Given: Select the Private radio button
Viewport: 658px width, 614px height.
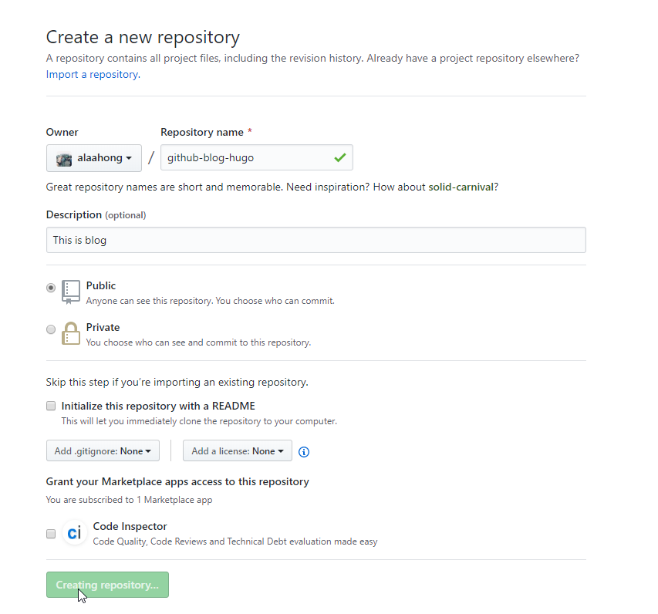Looking at the screenshot, I should click(x=51, y=329).
